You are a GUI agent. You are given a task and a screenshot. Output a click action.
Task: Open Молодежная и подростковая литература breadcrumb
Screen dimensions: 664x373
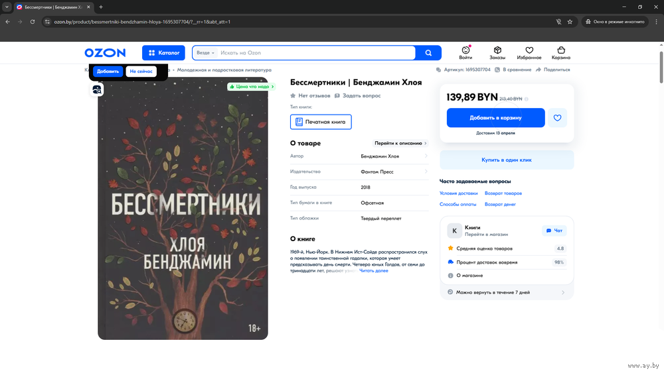(x=224, y=70)
